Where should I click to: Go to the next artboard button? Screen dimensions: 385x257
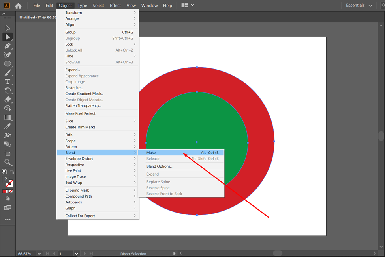pos(85,253)
